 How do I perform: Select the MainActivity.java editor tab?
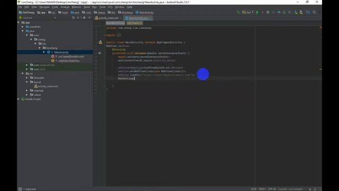point(139,18)
